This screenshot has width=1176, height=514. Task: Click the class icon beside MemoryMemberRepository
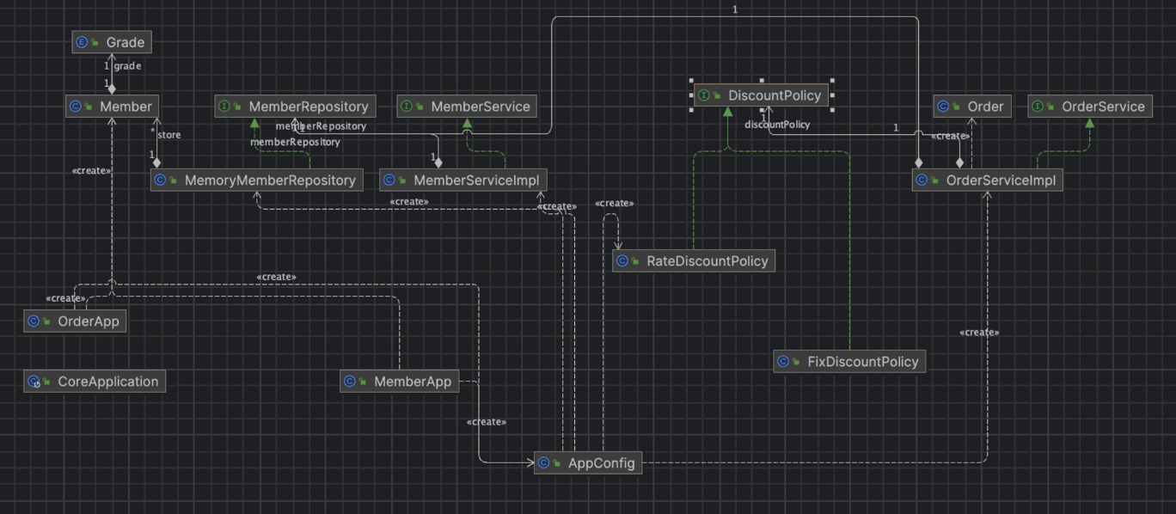click(160, 181)
